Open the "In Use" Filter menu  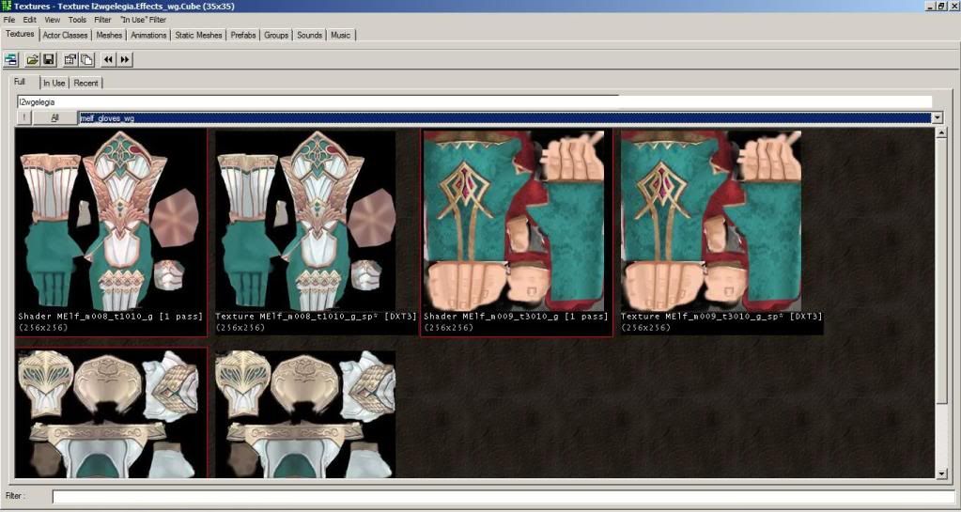tap(143, 19)
